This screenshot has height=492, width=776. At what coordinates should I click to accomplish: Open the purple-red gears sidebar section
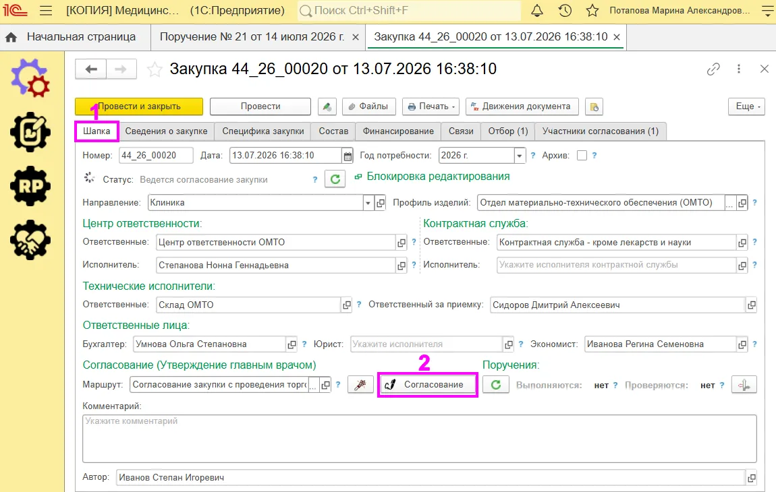(30, 78)
